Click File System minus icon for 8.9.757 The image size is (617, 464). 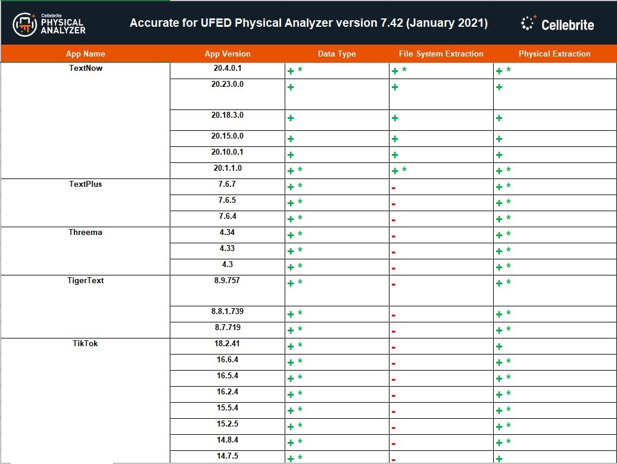[x=394, y=284]
